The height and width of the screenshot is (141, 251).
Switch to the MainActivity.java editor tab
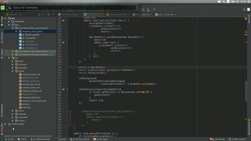69,14
